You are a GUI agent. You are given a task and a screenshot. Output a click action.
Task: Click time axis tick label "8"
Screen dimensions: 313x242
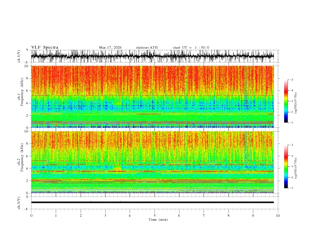(228, 216)
